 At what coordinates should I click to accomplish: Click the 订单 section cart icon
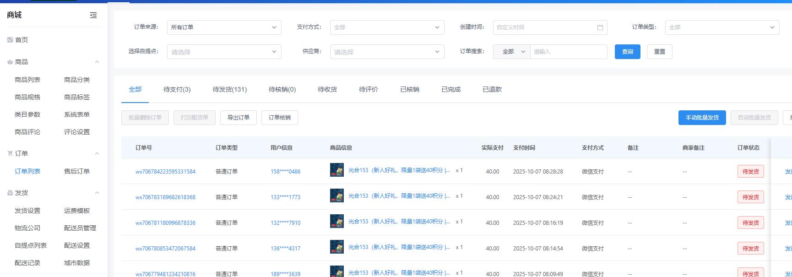point(10,153)
